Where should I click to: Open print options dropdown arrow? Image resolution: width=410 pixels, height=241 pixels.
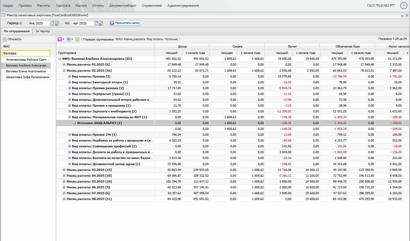pyautogui.click(x=72, y=39)
